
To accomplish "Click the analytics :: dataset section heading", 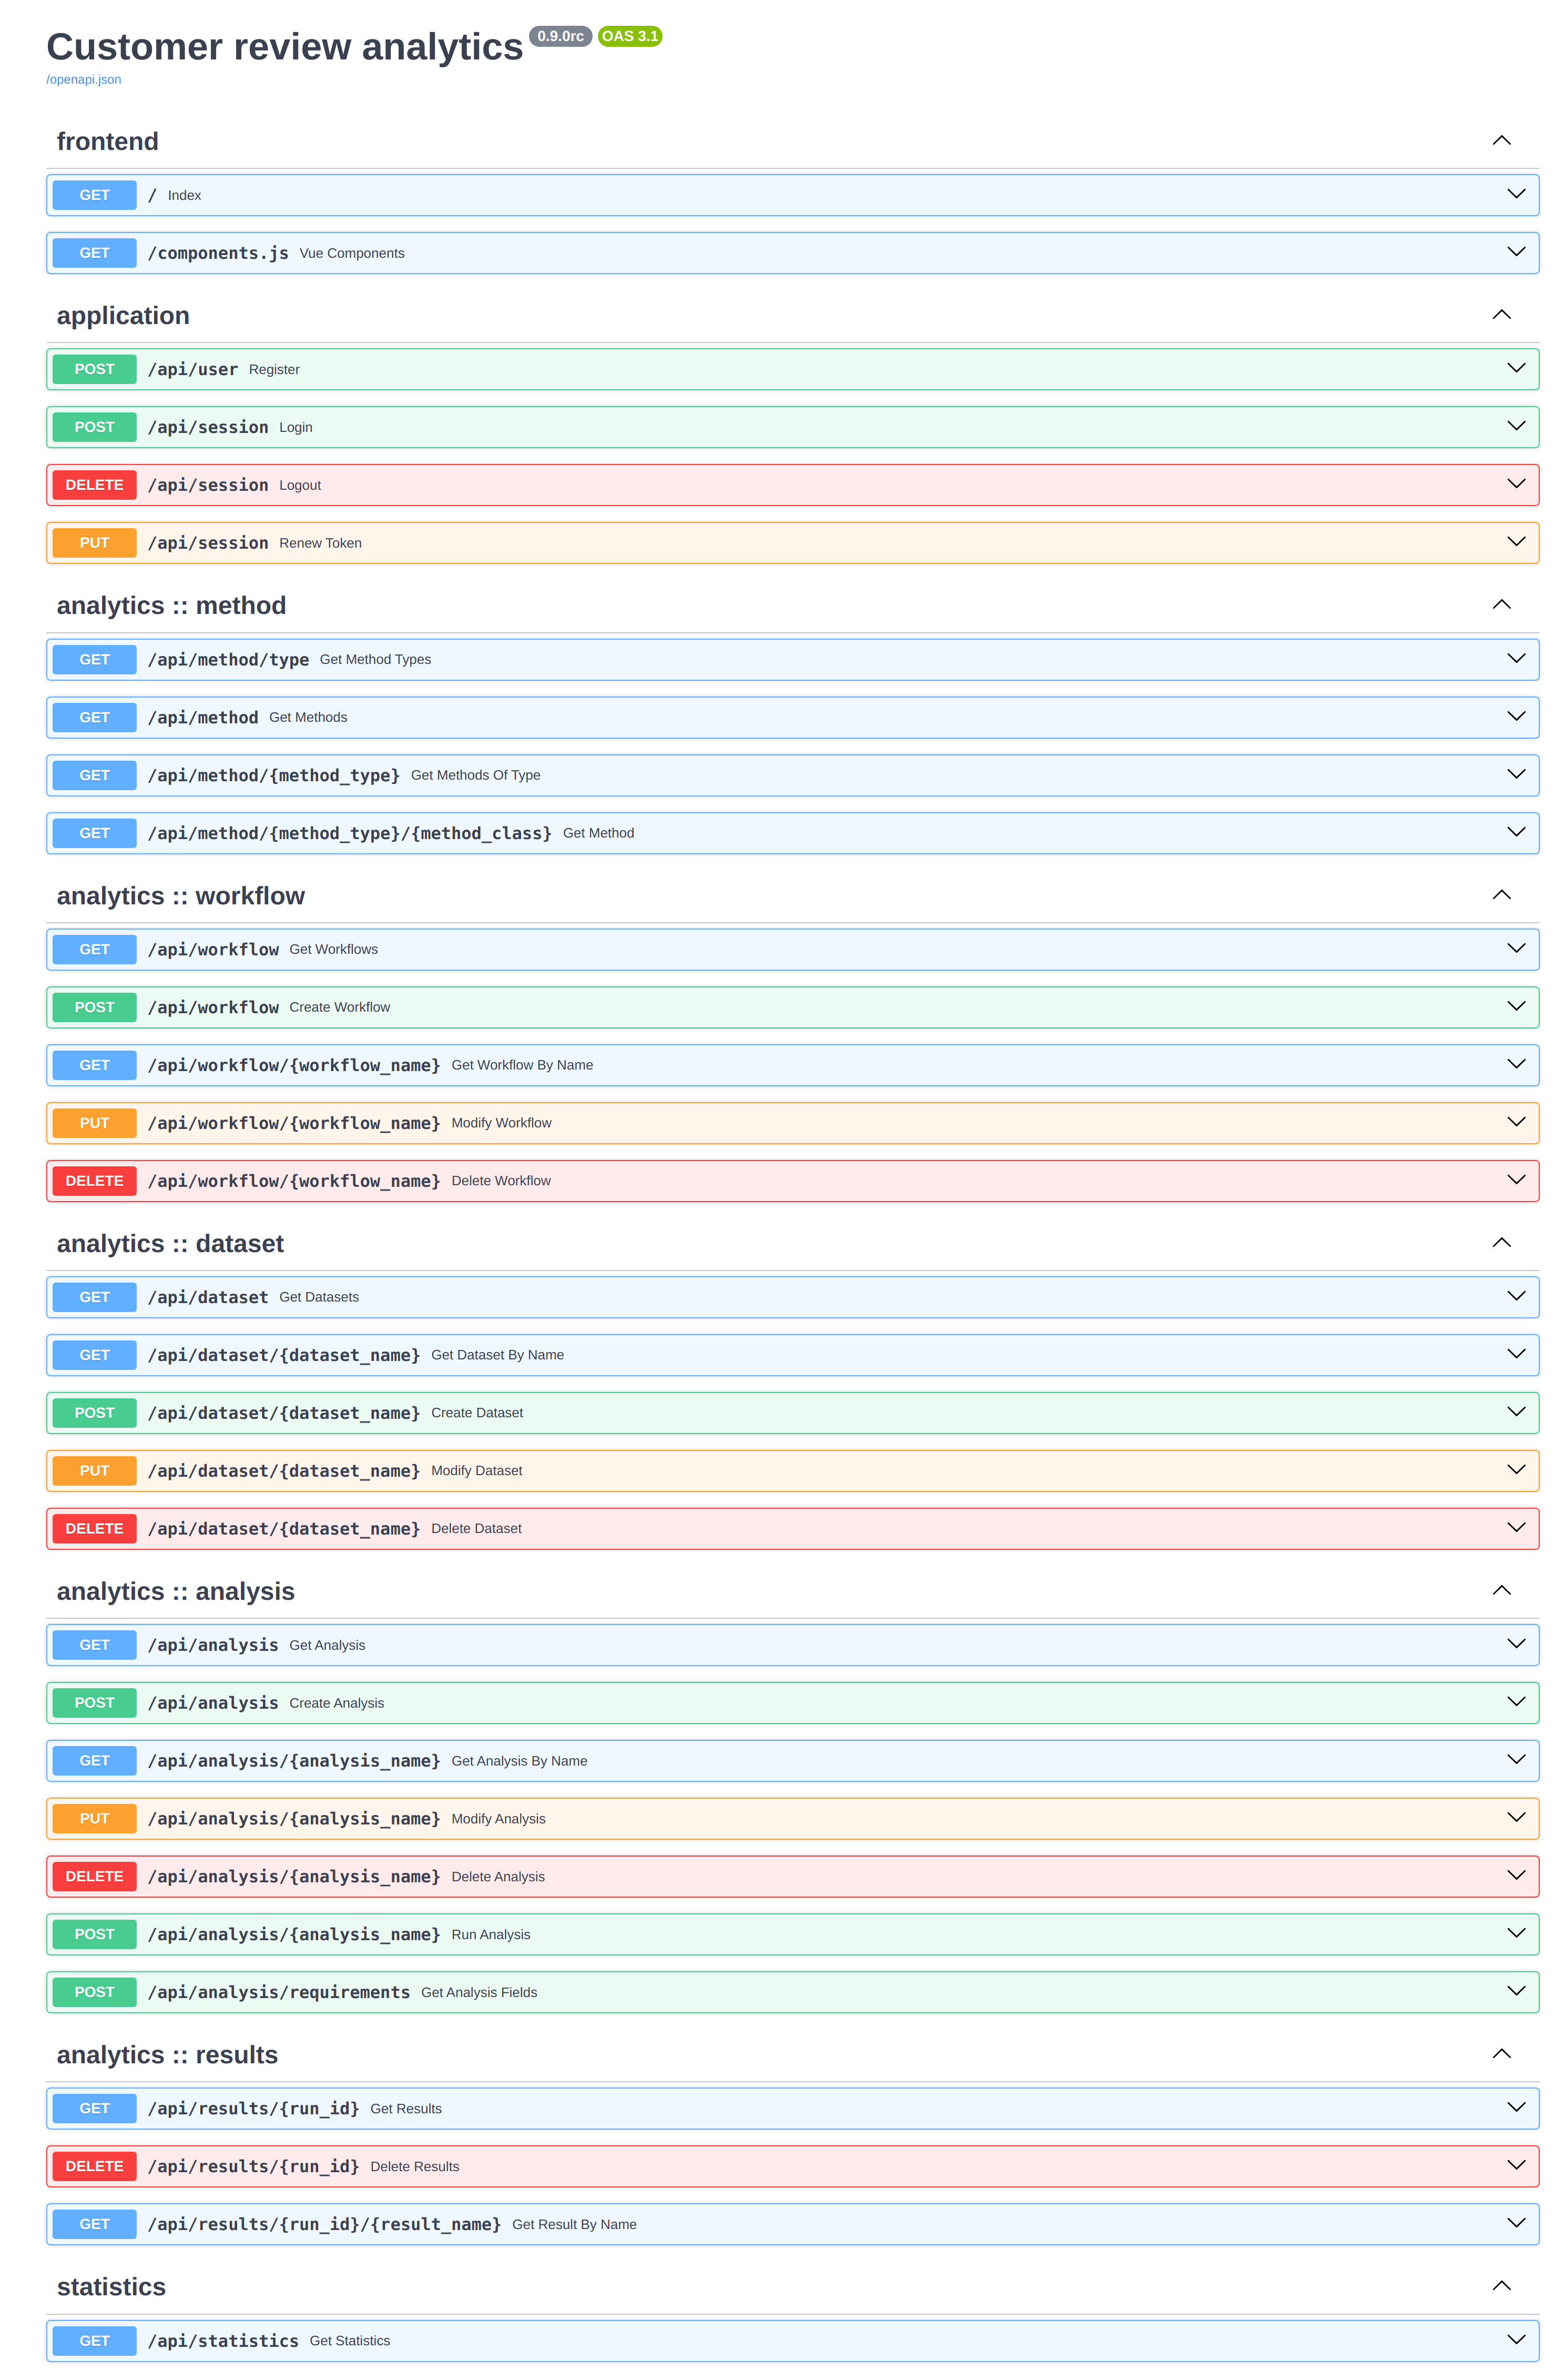I will point(170,1243).
